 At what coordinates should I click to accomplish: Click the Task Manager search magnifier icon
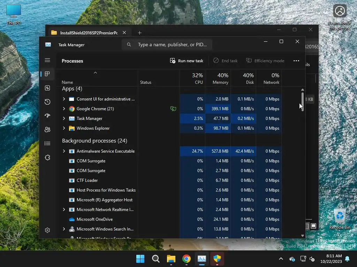[129, 44]
